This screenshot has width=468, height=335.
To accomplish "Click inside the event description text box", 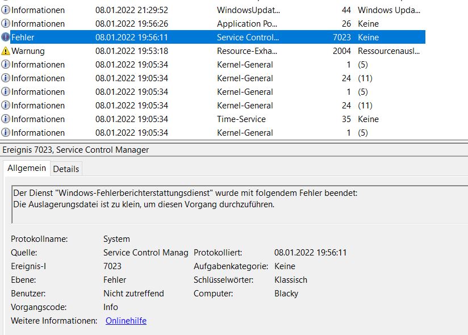I will [227, 203].
